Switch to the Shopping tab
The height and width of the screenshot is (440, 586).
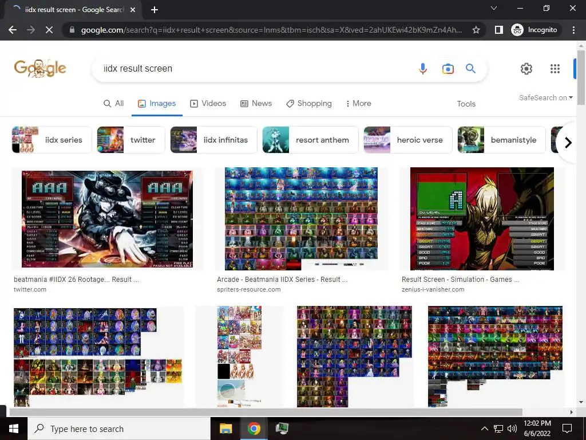pyautogui.click(x=309, y=103)
